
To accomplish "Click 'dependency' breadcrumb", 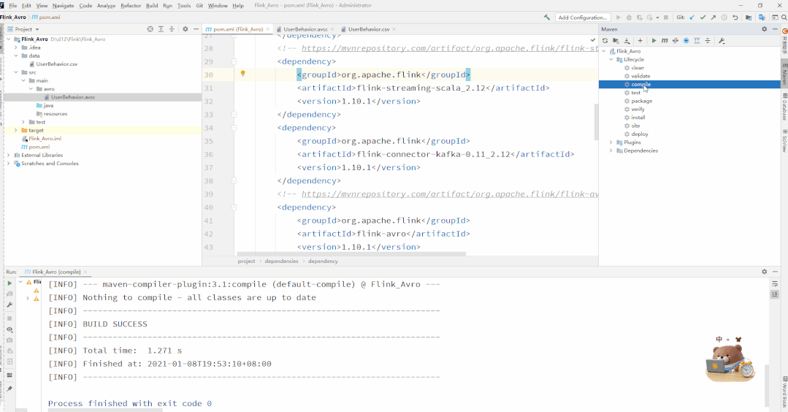I will point(323,262).
